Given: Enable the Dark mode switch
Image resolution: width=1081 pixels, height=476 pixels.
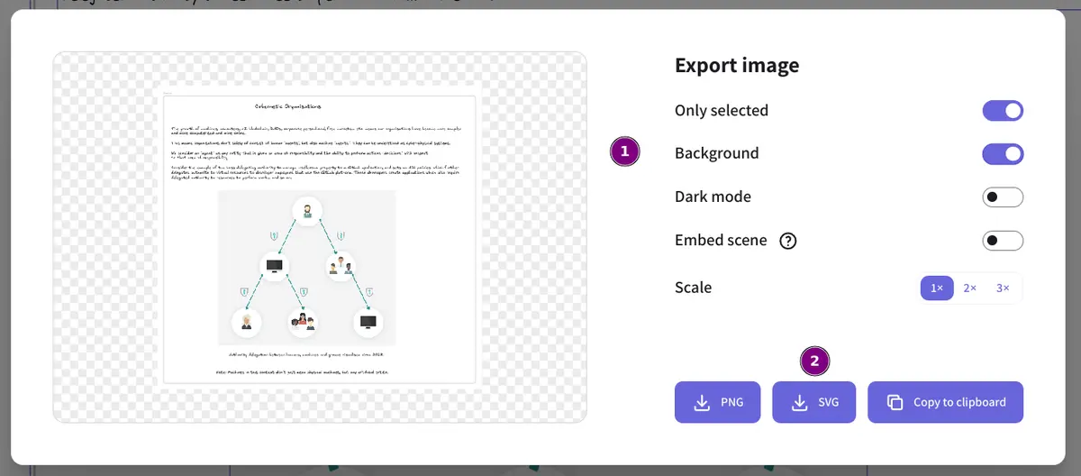Looking at the screenshot, I should pyautogui.click(x=1003, y=197).
